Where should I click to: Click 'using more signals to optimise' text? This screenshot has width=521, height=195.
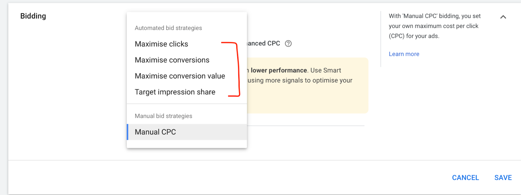click(300, 80)
